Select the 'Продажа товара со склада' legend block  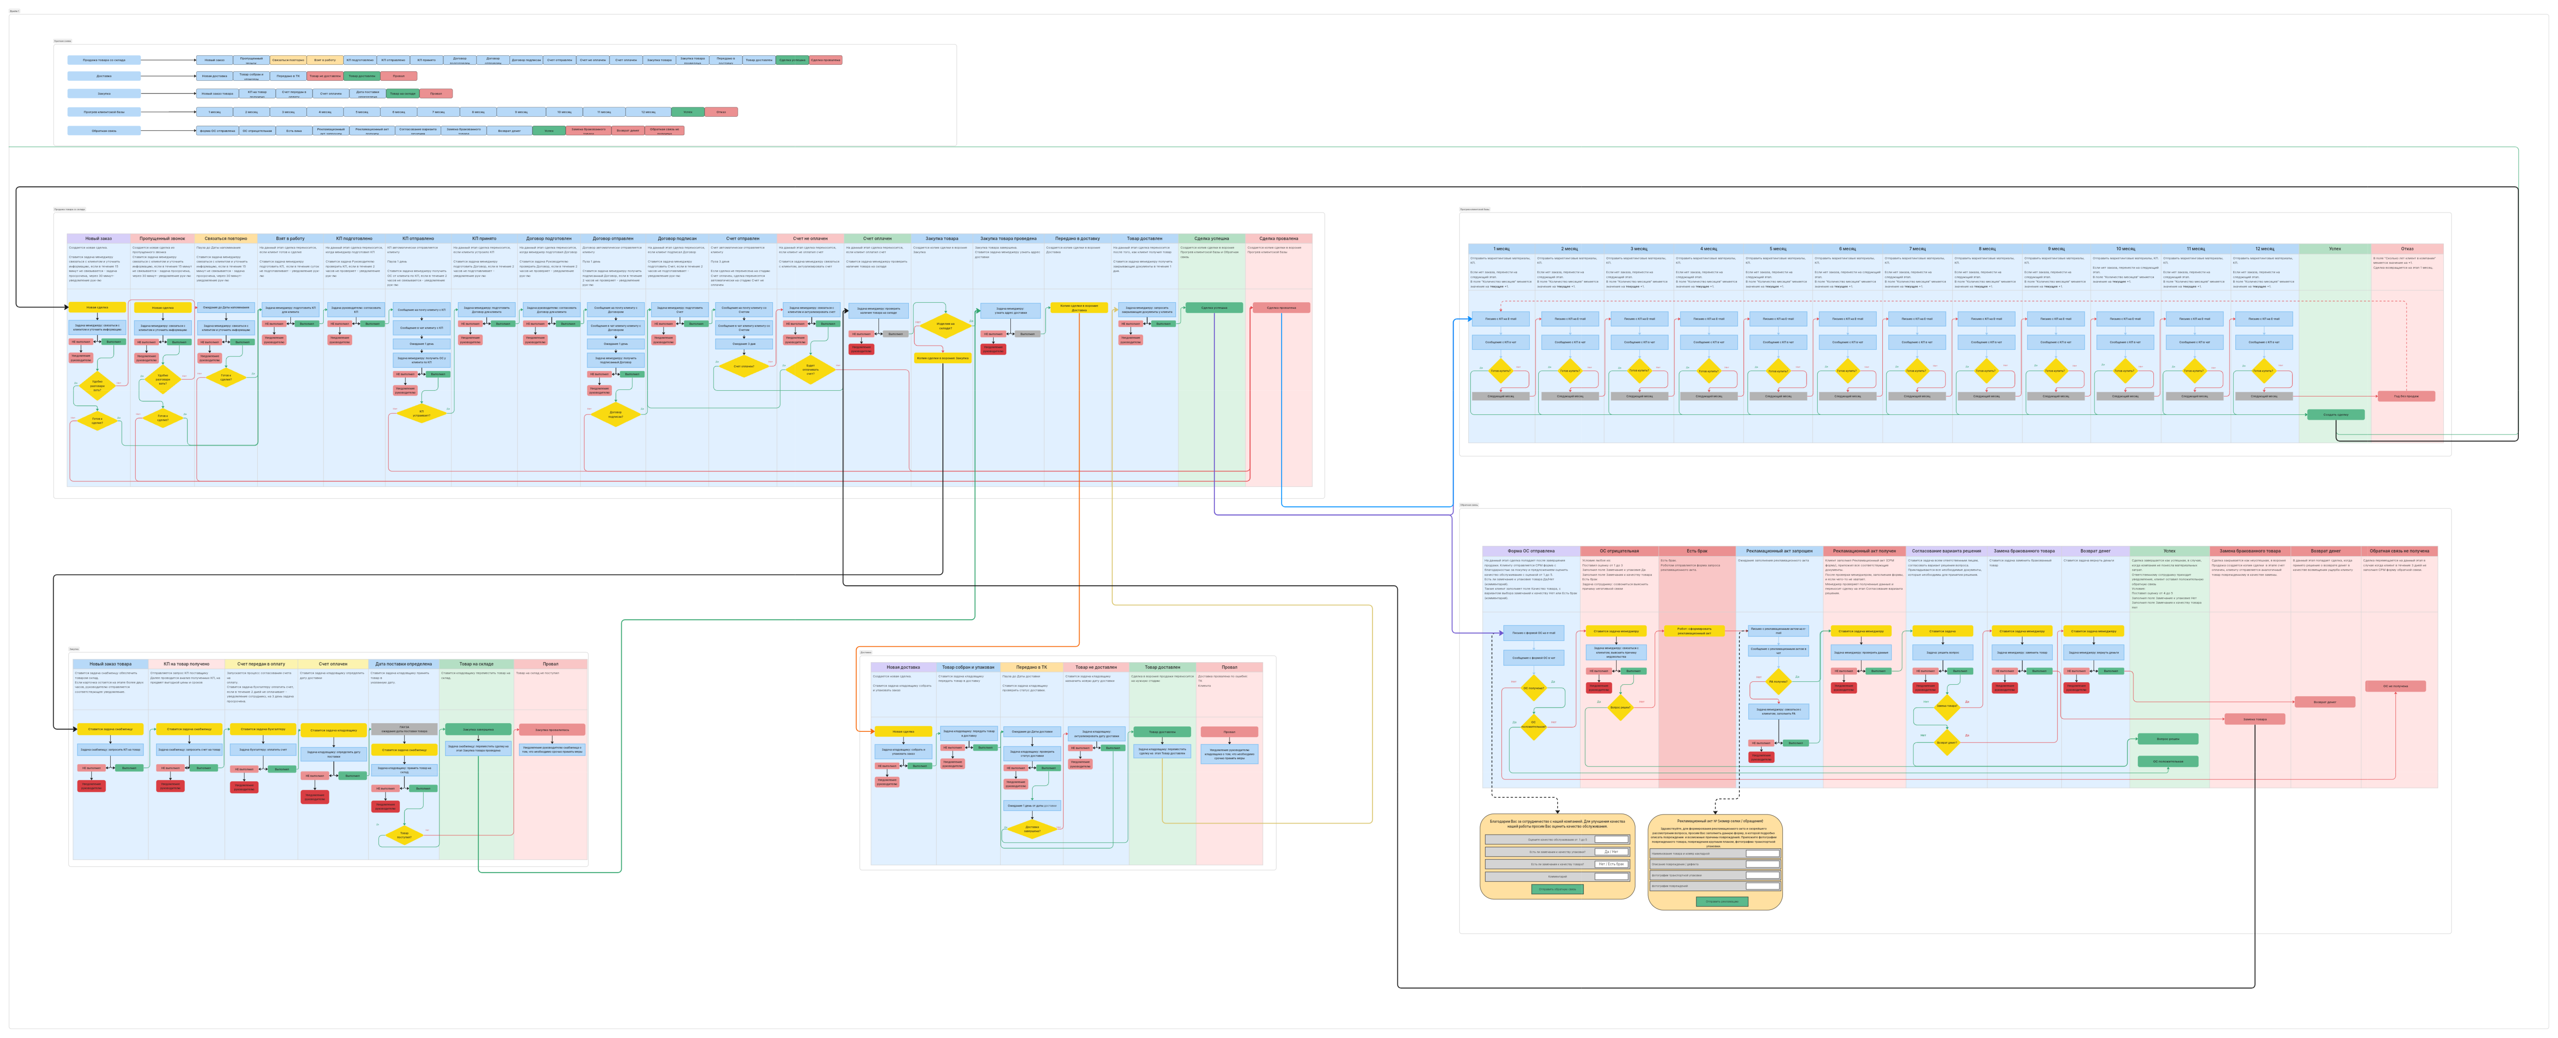tap(104, 60)
